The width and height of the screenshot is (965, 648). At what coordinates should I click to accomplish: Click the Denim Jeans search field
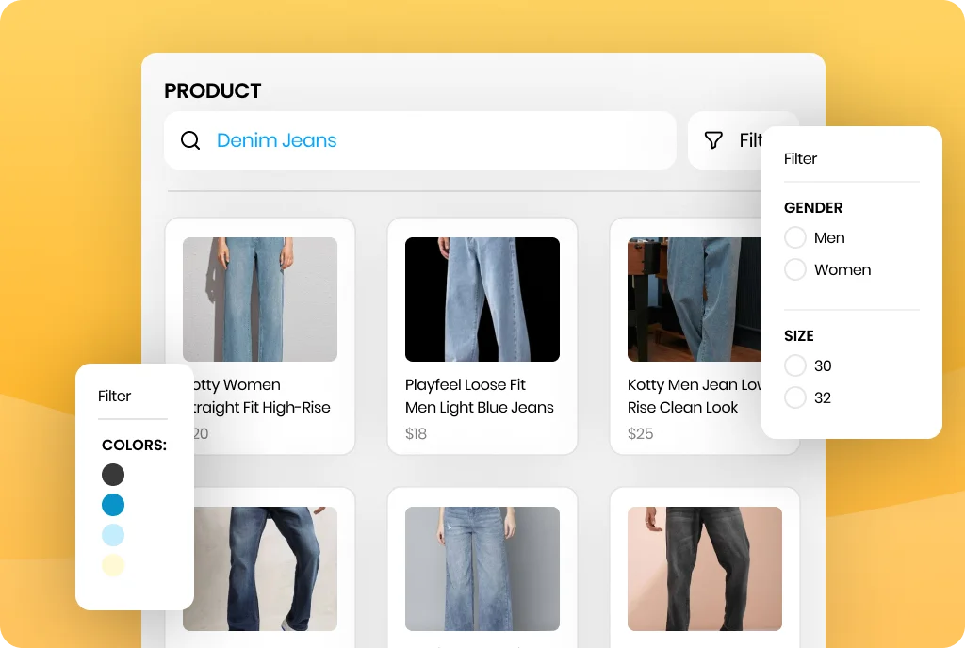419,140
